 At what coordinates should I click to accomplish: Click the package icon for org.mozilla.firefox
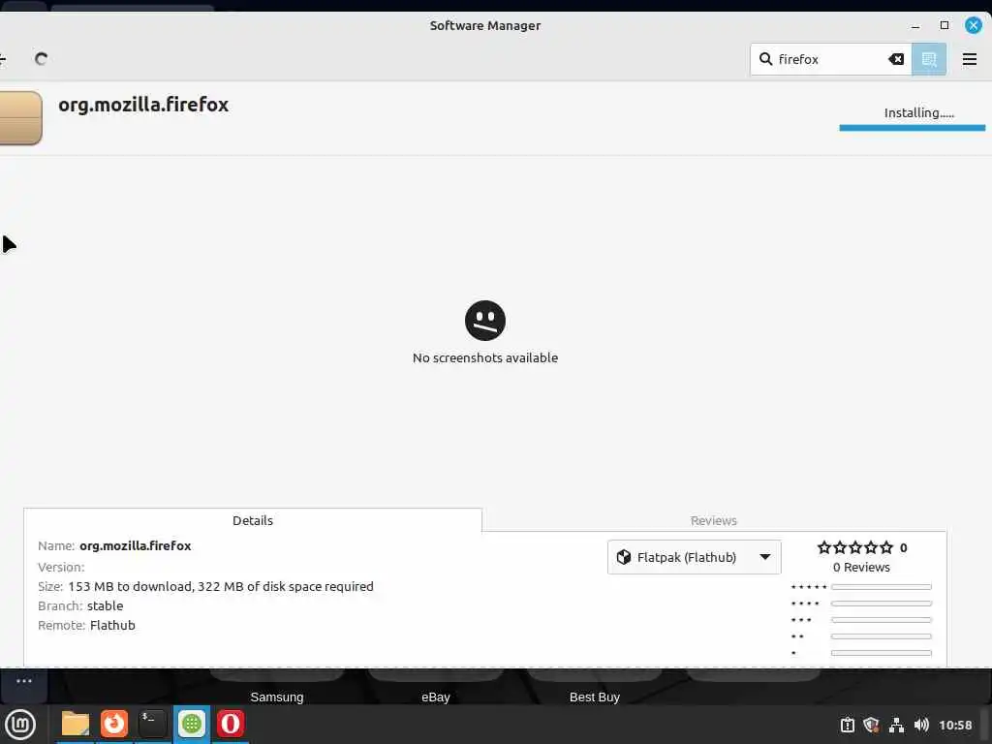(20, 118)
